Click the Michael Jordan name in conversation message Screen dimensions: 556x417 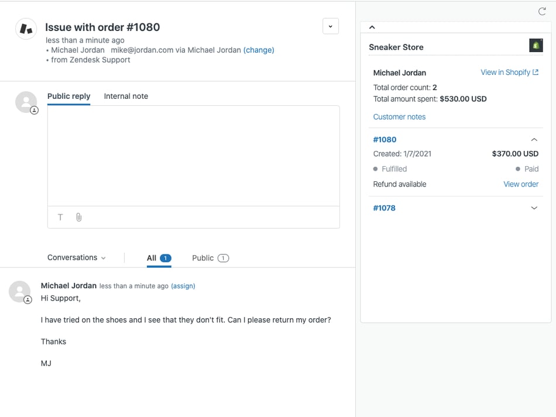(69, 285)
